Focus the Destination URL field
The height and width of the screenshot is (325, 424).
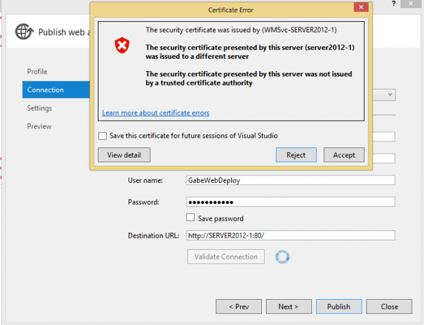[291, 236]
